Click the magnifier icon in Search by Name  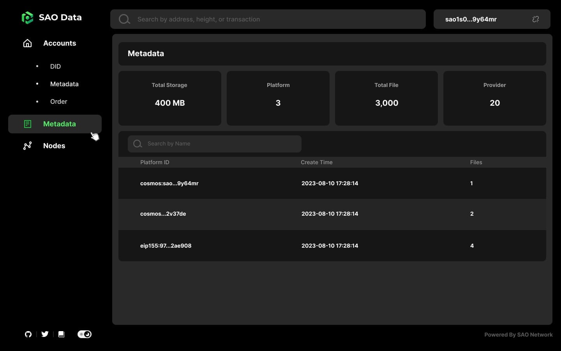click(138, 144)
